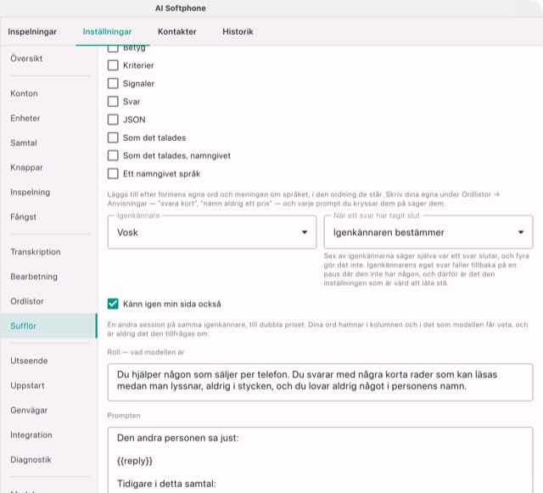Toggle the JSON checkbox
The width and height of the screenshot is (543, 493).
click(113, 120)
